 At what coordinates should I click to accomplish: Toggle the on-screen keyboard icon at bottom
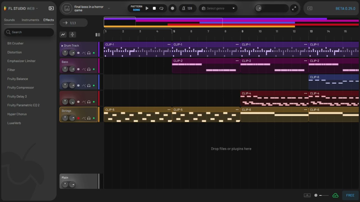click(307, 195)
